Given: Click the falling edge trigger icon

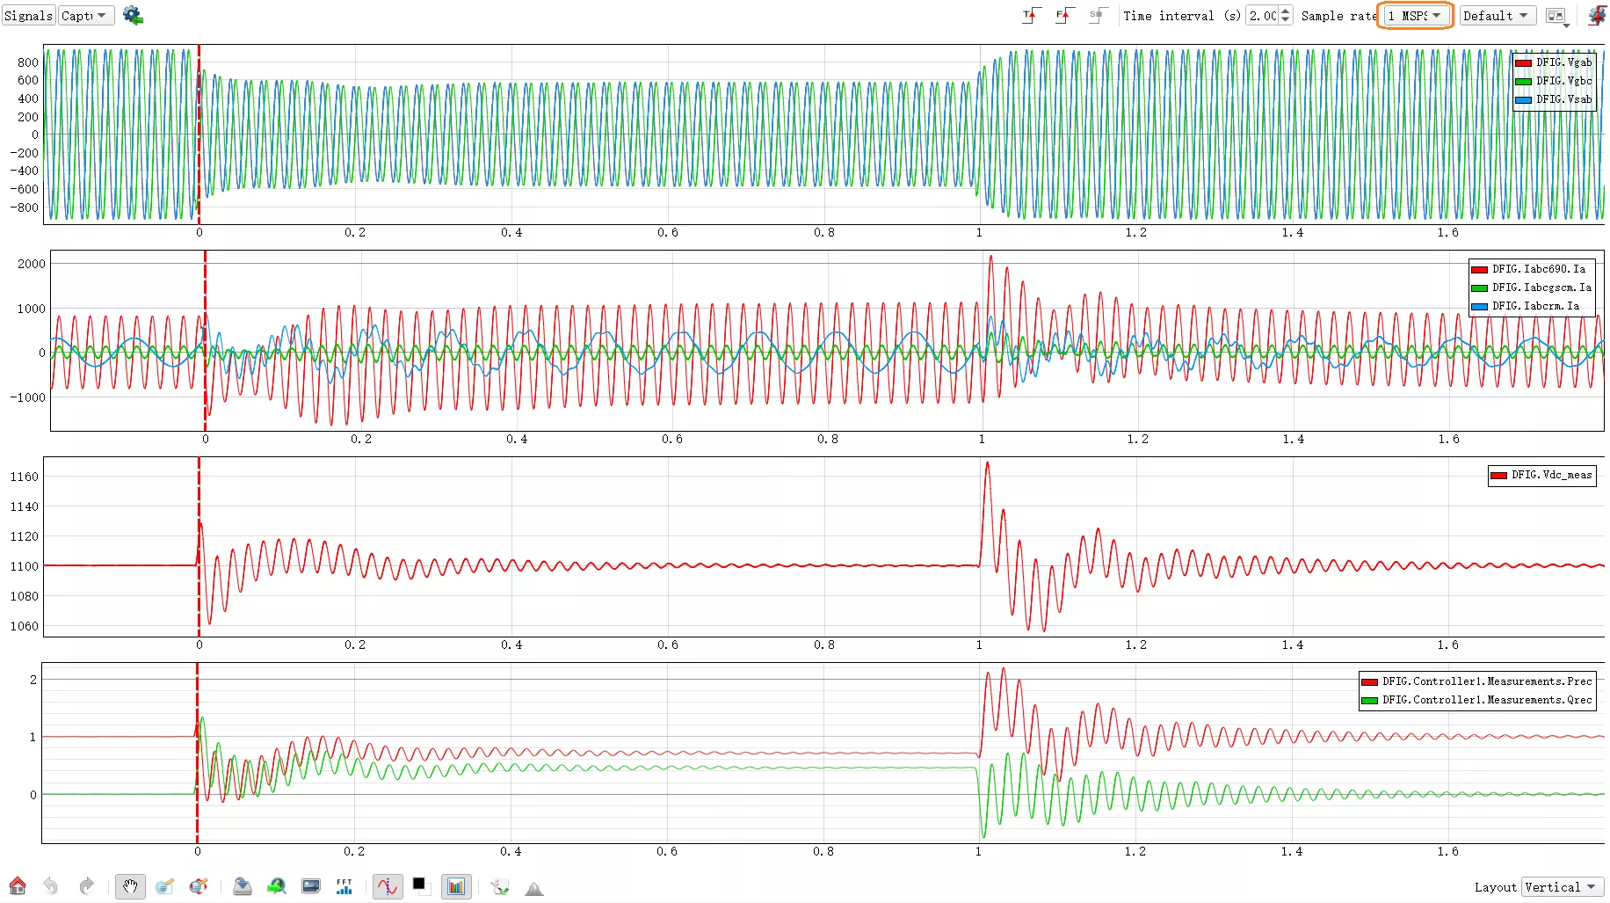Looking at the screenshot, I should tap(1064, 16).
